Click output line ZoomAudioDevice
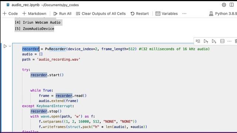The image size is (237, 133). tap(34, 29)
